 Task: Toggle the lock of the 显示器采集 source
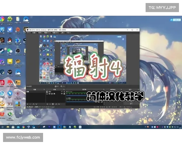64,94
